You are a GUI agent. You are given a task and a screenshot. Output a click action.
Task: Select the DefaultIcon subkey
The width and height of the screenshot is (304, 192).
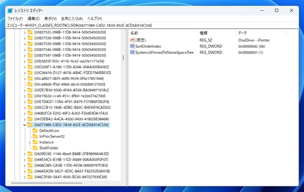pyautogui.click(x=49, y=131)
